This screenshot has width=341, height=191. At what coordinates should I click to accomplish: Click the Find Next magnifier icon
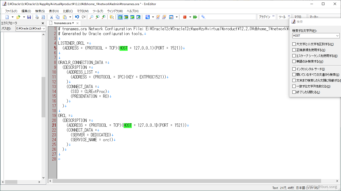(x=97, y=17)
